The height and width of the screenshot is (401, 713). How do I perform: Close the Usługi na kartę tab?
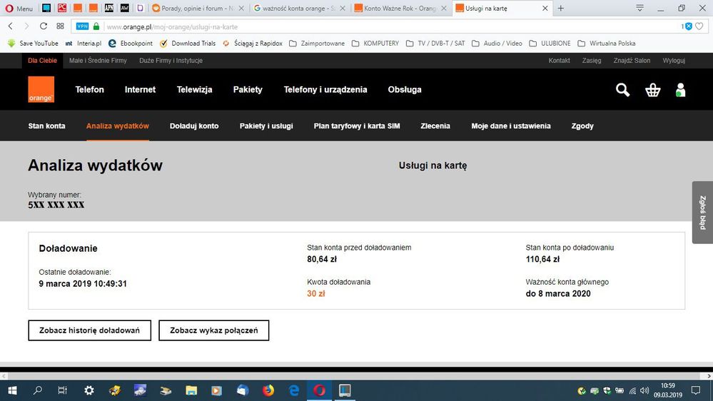pyautogui.click(x=545, y=8)
